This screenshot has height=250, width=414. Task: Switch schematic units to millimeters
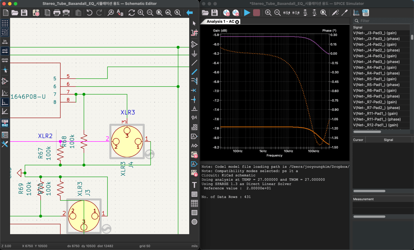(4, 59)
